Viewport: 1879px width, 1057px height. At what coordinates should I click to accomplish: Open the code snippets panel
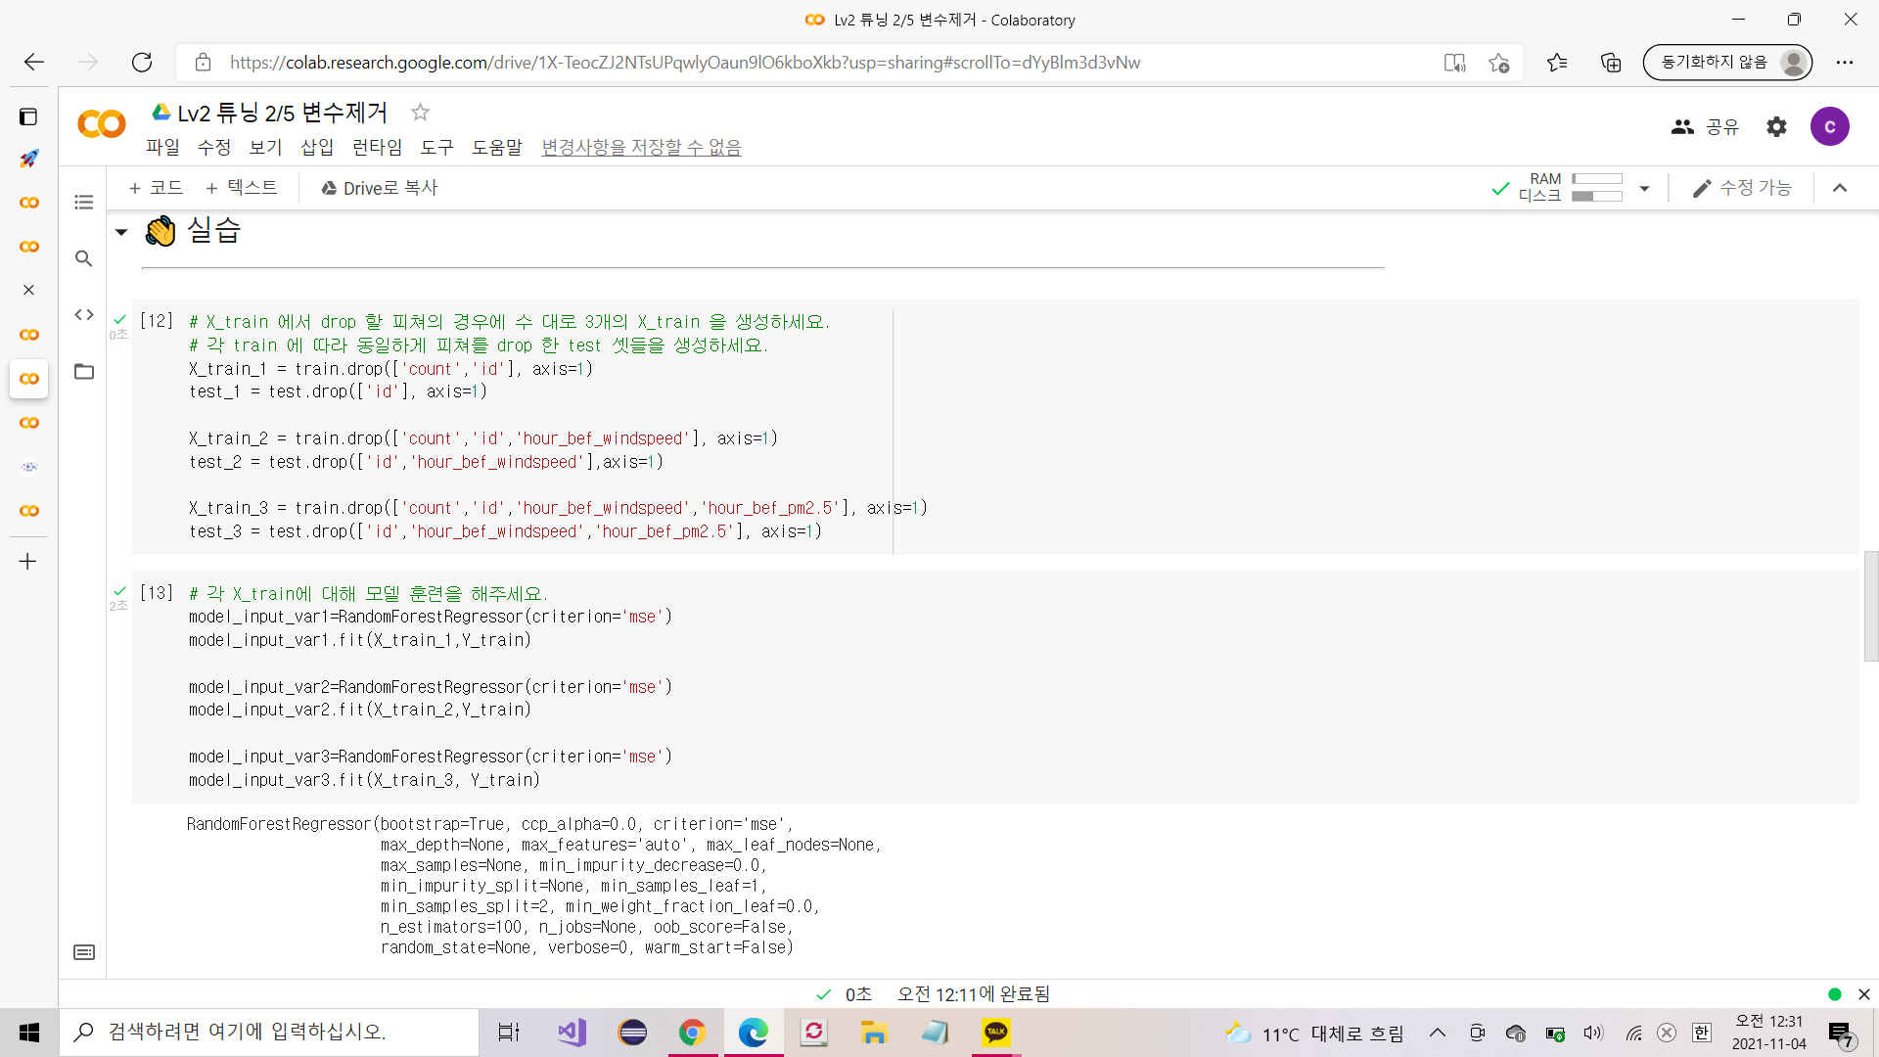click(84, 315)
